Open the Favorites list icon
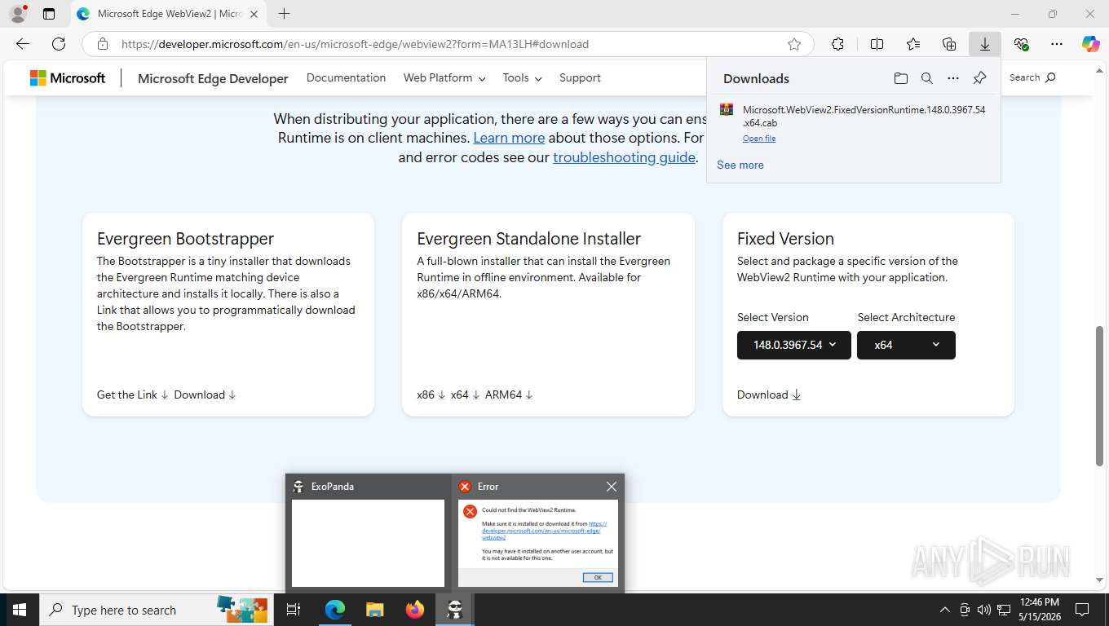 (x=913, y=44)
